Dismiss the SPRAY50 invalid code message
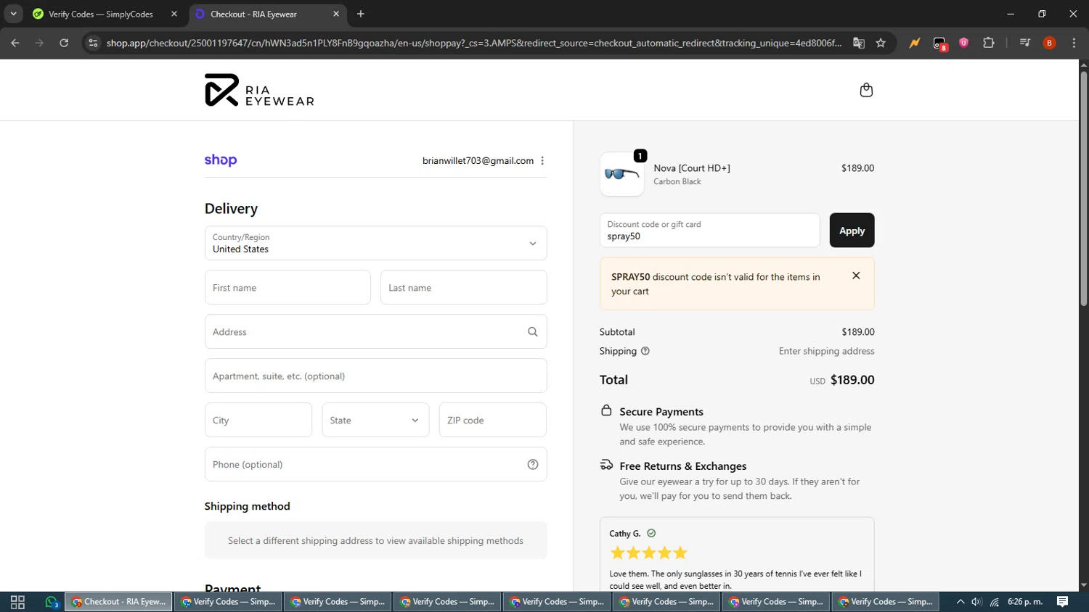Screen dimensions: 1089x612 [856, 276]
